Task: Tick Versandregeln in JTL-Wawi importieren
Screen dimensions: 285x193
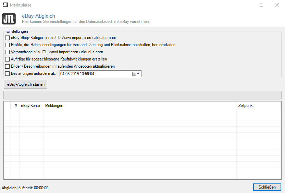Action: pos(8,52)
